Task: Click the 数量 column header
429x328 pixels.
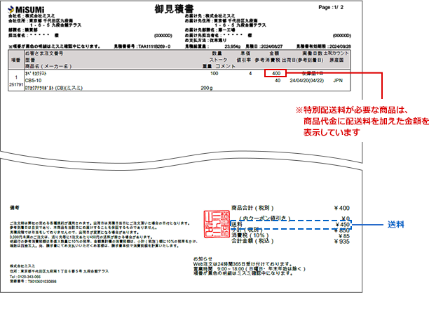Action: coord(217,53)
